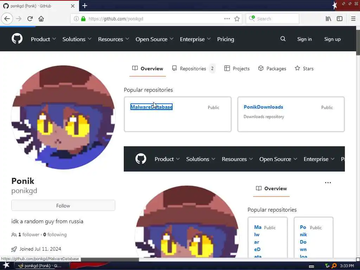Click the ponikgd taskbar window button
Screen dimensions: 360x270
(x=42, y=266)
